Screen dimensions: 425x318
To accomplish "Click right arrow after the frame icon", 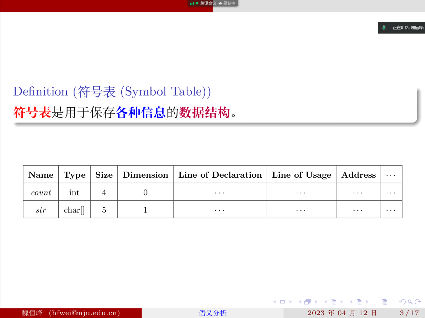I will click(316, 302).
